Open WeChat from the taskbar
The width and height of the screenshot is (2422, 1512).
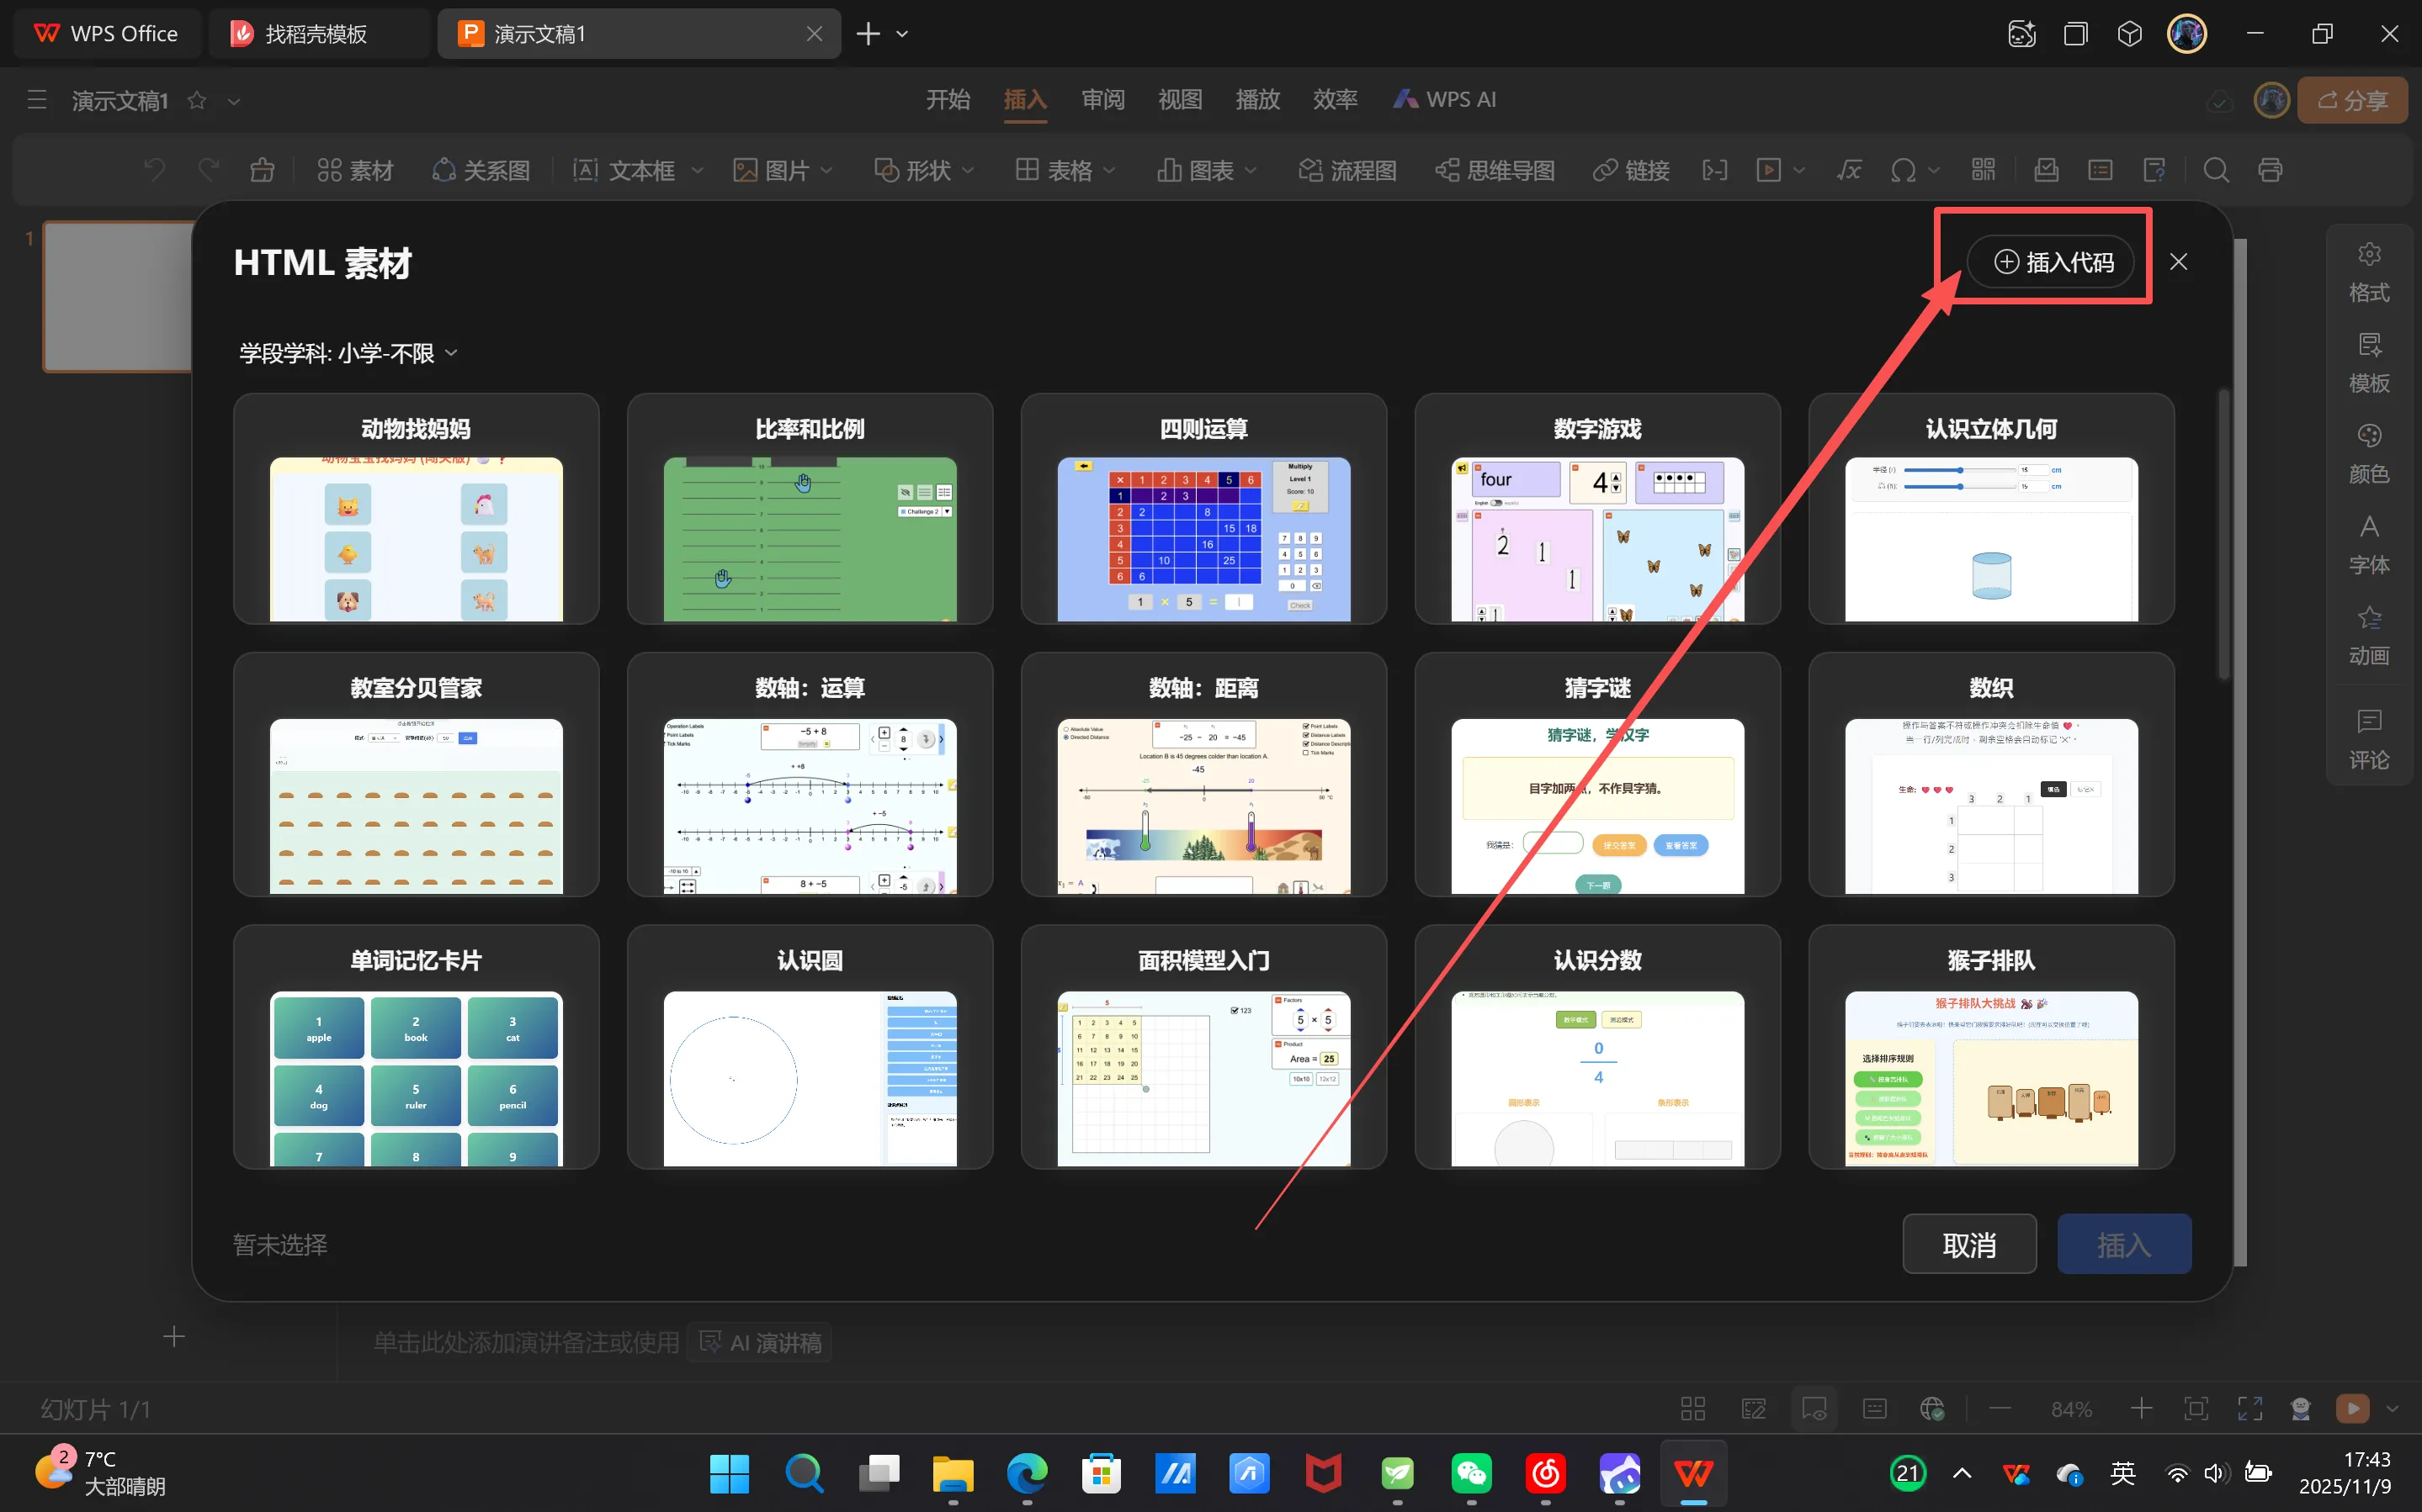point(1470,1473)
